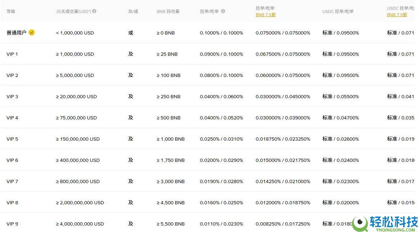The height and width of the screenshot is (232, 418).
Task: Select the VIP 1 tier row
Action: 12,54
